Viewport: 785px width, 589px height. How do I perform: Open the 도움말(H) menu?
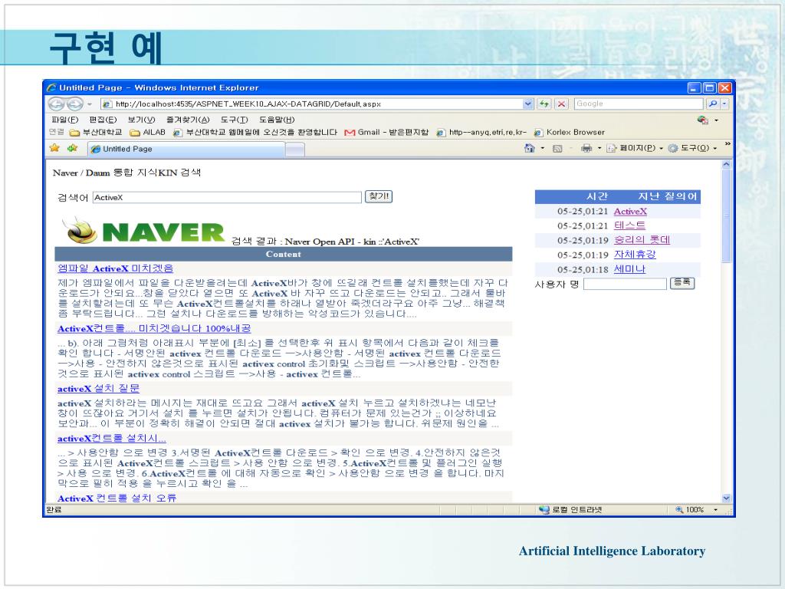277,120
